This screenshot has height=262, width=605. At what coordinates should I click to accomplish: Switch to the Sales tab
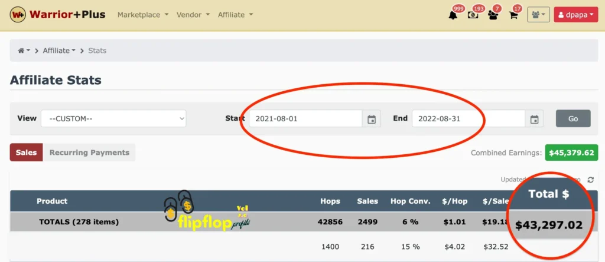(26, 152)
